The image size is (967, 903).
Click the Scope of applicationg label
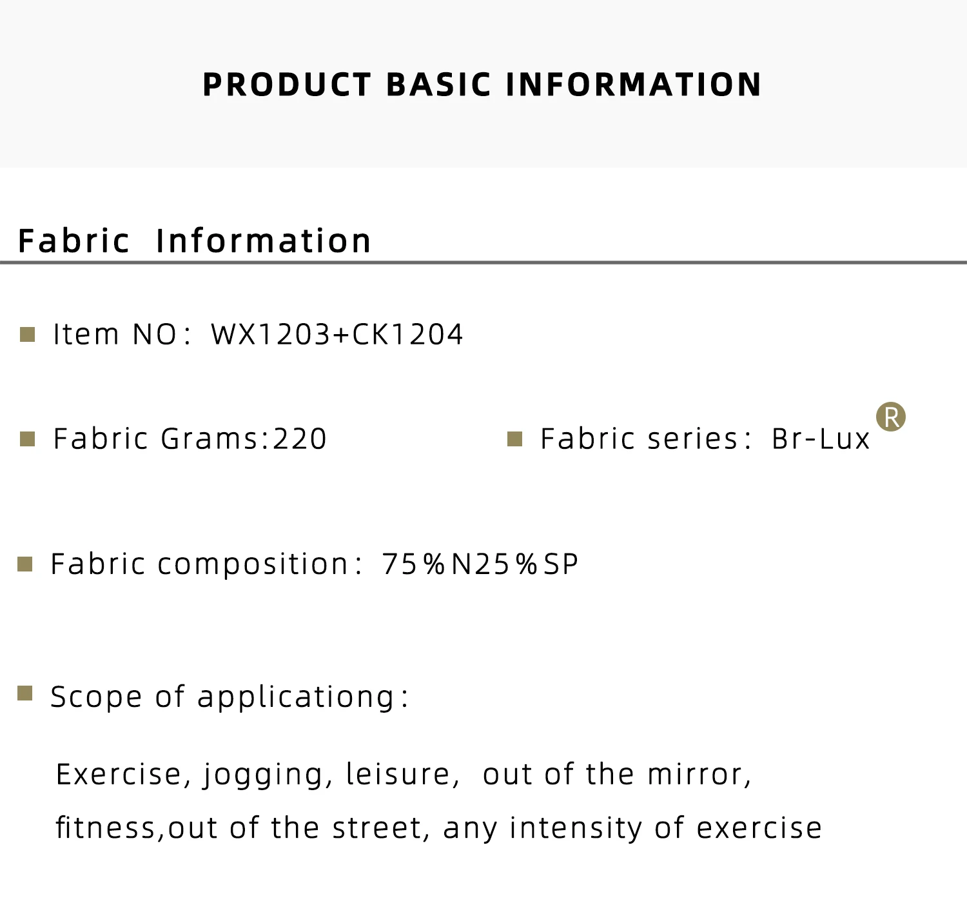click(230, 697)
